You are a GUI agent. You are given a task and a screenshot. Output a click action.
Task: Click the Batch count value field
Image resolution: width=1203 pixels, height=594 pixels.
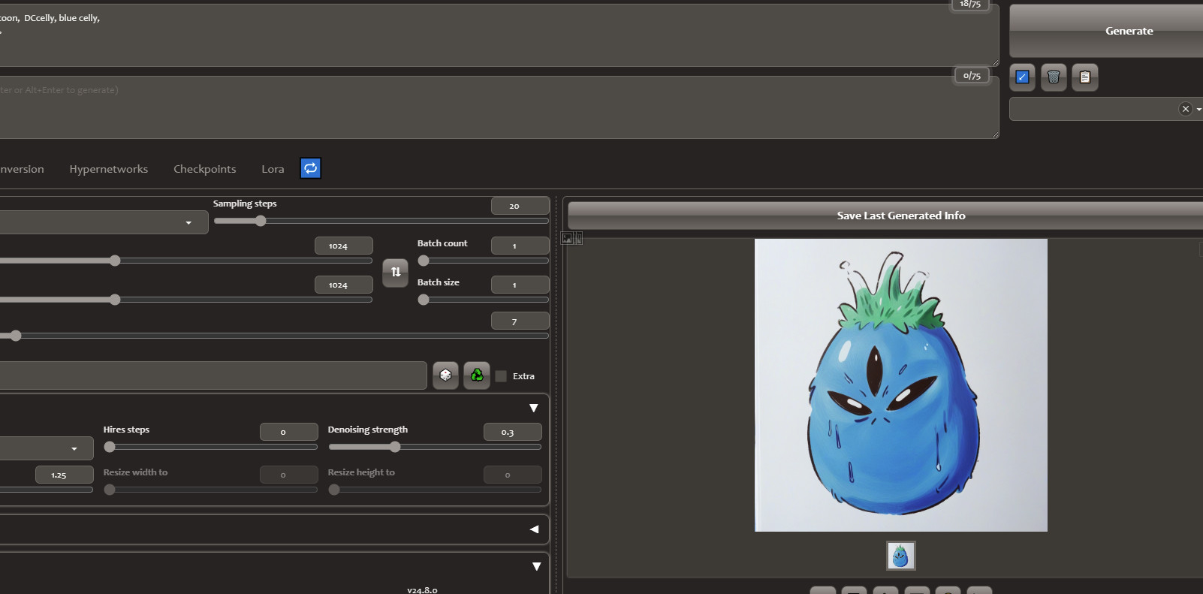point(520,246)
